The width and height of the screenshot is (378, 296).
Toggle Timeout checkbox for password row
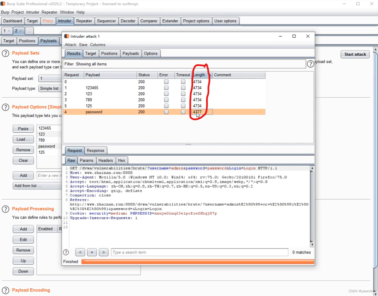tap(183, 112)
